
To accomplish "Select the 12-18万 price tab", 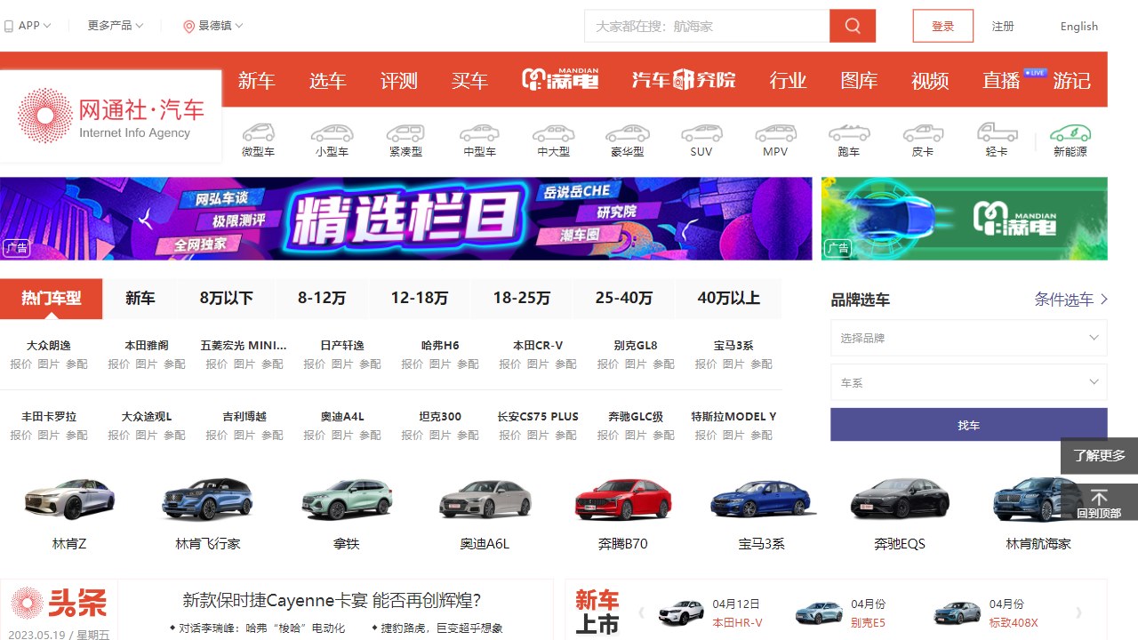I will pos(420,299).
